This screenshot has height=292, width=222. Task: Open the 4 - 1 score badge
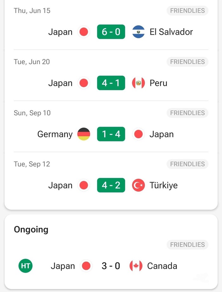(x=111, y=83)
